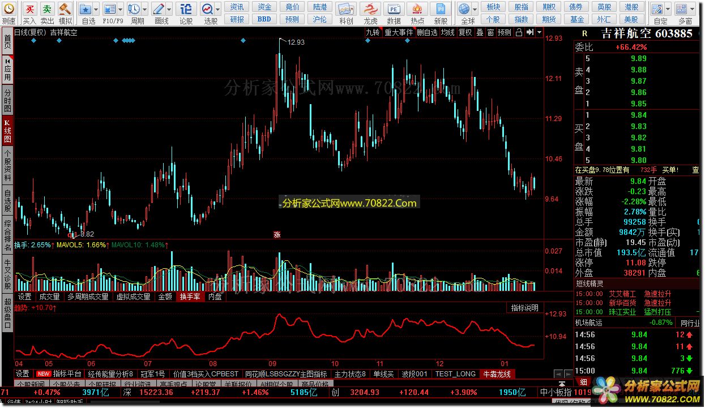Click 删自选 to remove from watchlist
Image resolution: width=705 pixels, height=408 pixels.
427,33
